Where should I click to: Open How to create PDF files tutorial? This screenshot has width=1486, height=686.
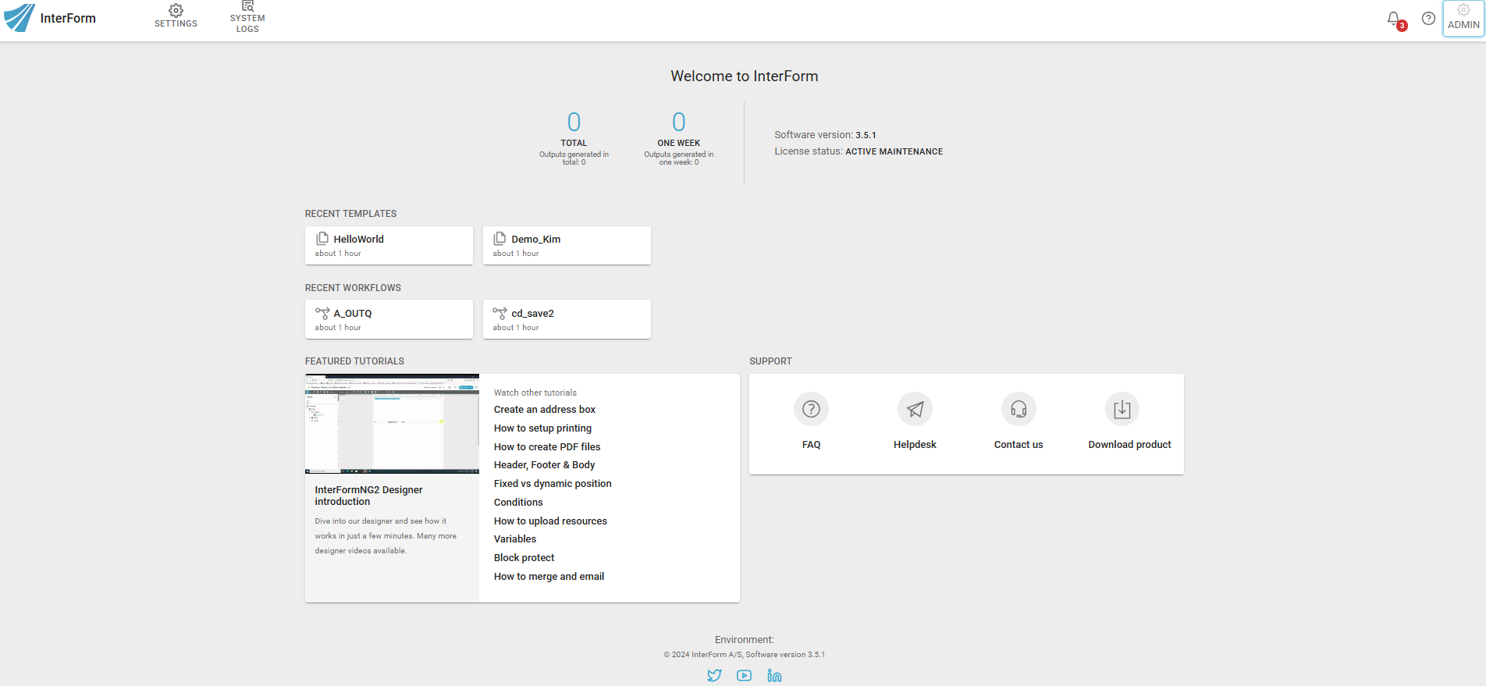coord(547,447)
